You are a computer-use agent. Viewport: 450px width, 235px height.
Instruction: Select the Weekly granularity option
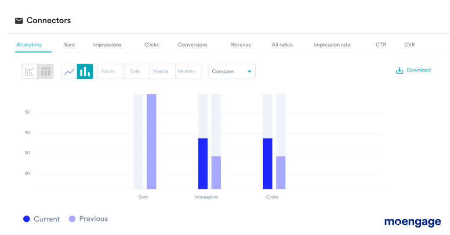[x=160, y=71]
